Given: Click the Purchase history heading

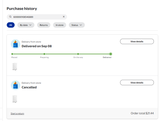Looking at the screenshot, I should coord(22,9).
